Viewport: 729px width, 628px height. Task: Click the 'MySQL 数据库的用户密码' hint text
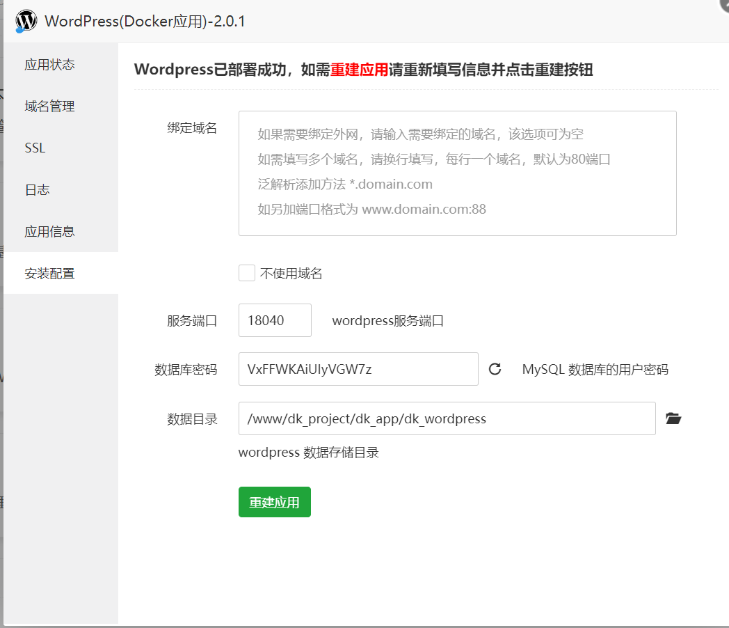(x=595, y=370)
